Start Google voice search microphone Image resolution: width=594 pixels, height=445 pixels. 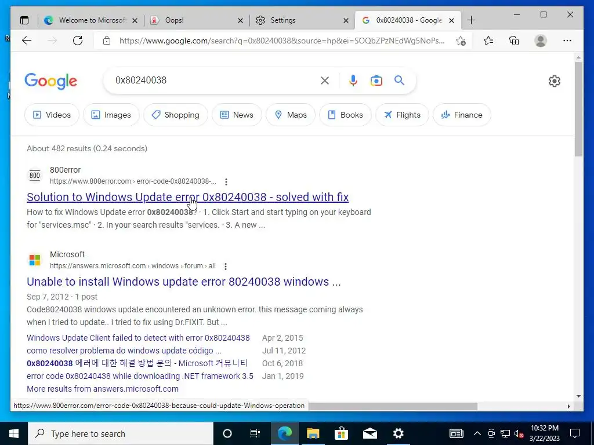pyautogui.click(x=353, y=80)
